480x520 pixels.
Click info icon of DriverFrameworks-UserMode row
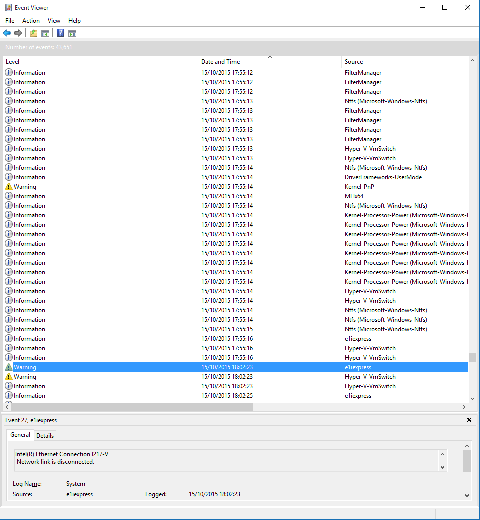pyautogui.click(x=9, y=177)
